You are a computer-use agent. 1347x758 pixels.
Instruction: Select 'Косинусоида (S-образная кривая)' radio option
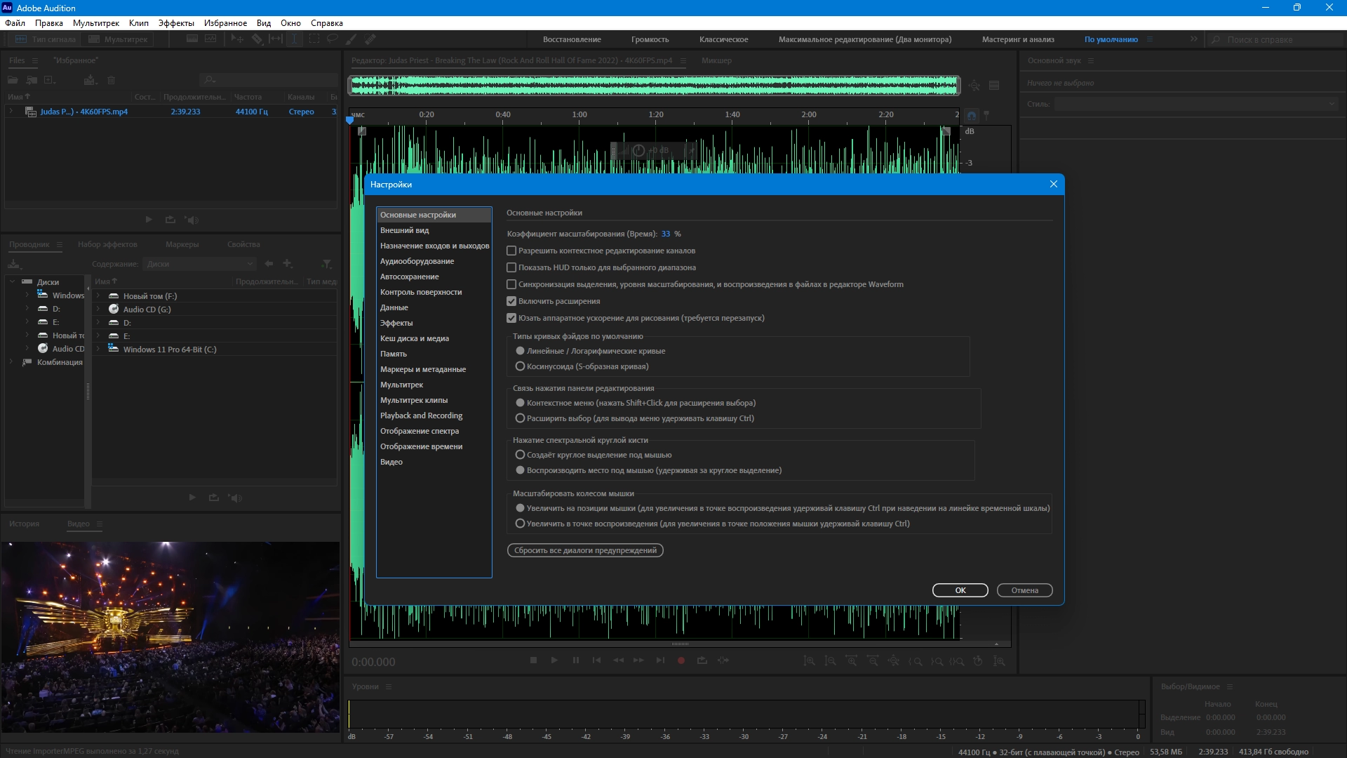tap(520, 366)
